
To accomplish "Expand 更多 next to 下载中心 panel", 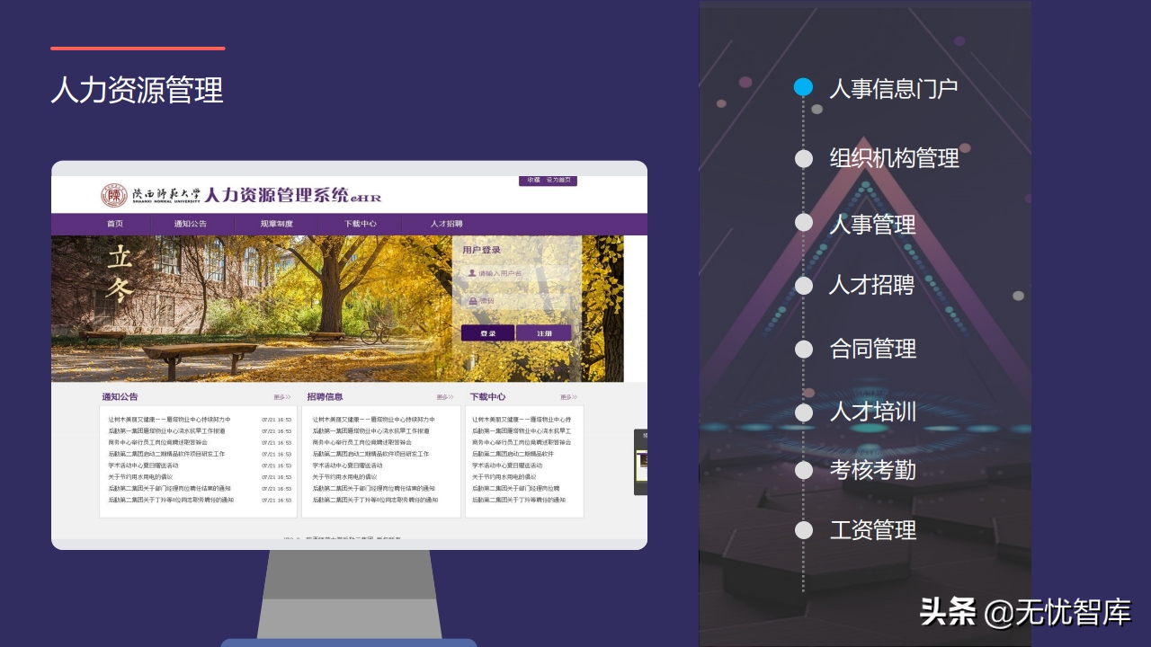I will point(567,395).
